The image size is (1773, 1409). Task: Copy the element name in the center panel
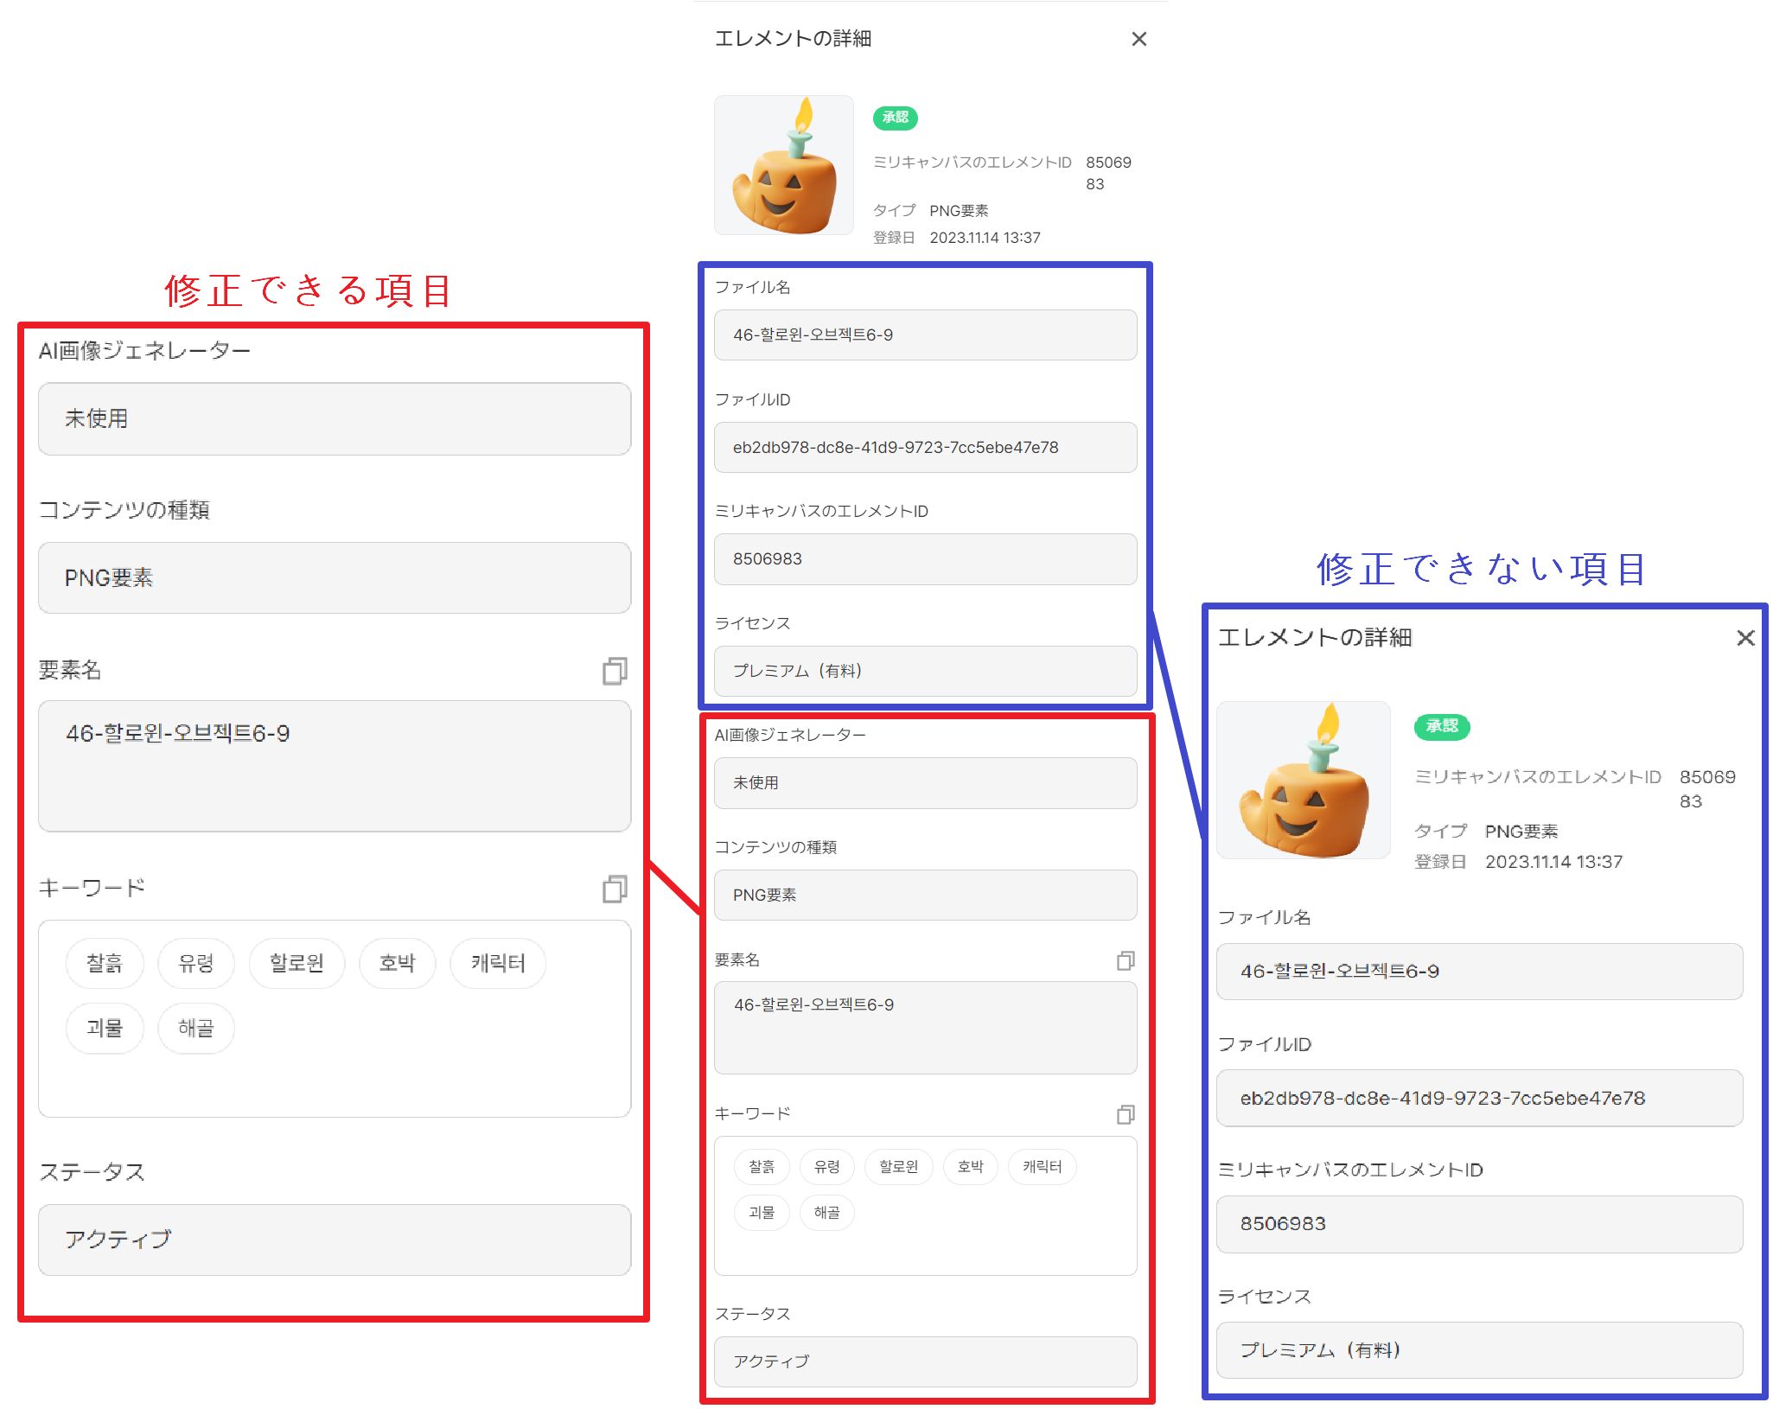[x=1125, y=960]
